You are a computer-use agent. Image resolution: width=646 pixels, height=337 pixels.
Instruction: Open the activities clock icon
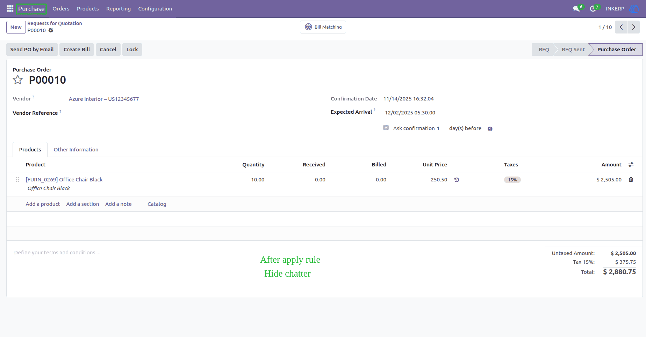coord(593,9)
